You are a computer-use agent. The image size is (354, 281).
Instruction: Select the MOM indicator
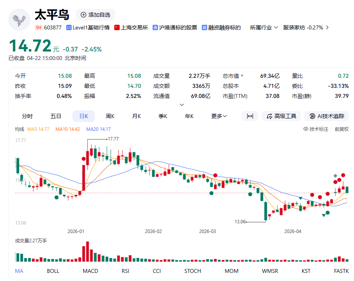(x=231, y=271)
